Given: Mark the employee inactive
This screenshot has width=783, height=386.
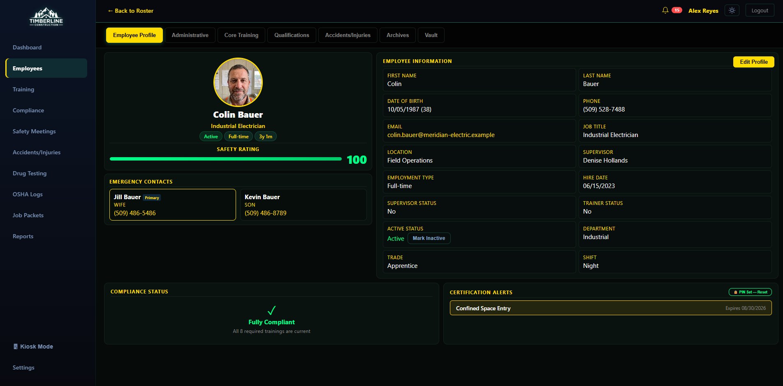Looking at the screenshot, I should tap(429, 238).
